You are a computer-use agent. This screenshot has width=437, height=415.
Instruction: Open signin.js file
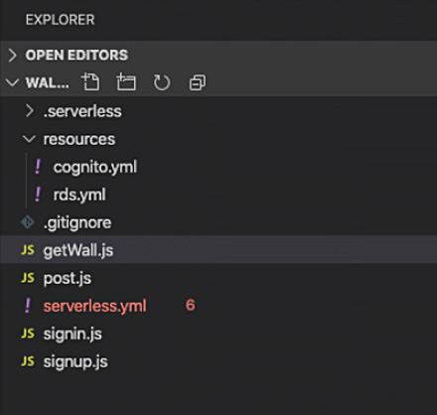click(73, 334)
